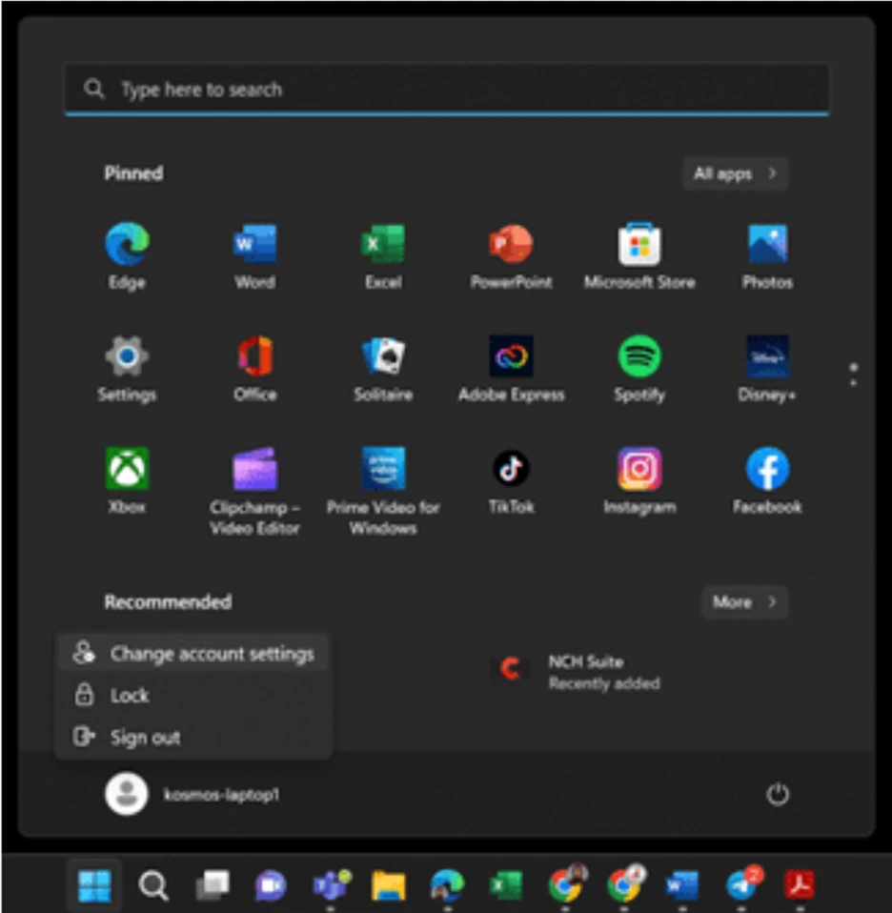The image size is (892, 913).
Task: Open Prime Video for Windows
Action: (383, 491)
